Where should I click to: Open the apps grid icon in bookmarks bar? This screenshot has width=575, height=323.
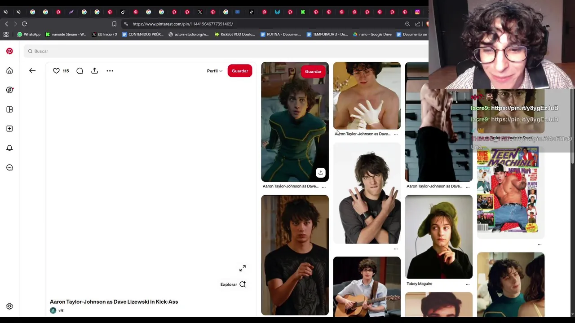pyautogui.click(x=6, y=34)
